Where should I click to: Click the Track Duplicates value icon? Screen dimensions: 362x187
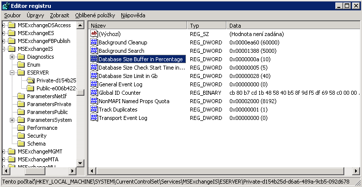[x=94, y=109]
